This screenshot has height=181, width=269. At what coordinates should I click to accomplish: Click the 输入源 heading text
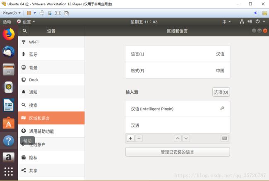(132, 92)
